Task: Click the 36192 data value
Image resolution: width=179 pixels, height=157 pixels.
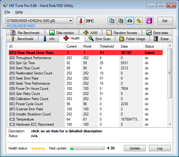Action: (126, 53)
